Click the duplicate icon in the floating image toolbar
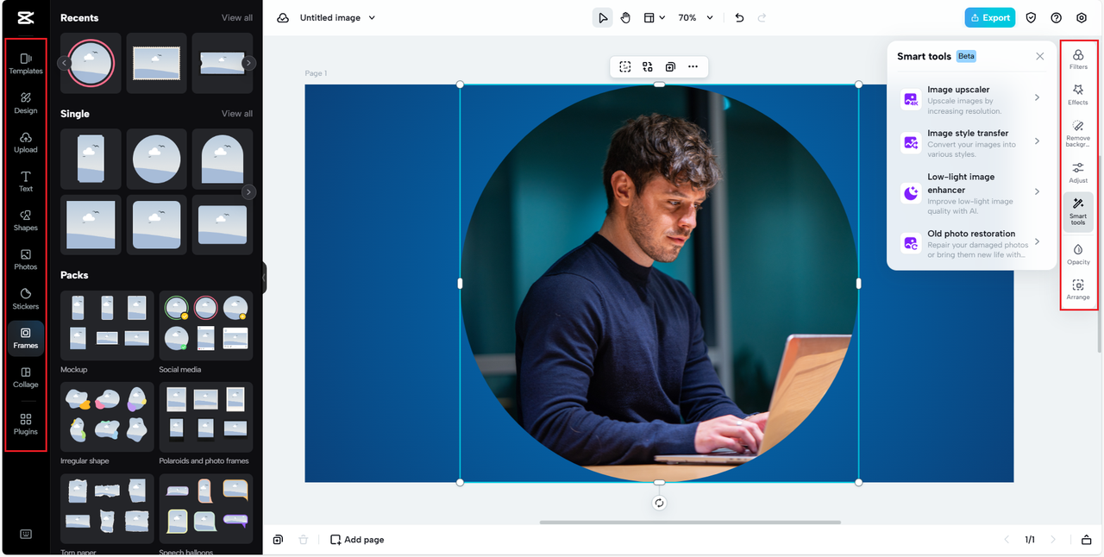1104x557 pixels. pos(670,66)
